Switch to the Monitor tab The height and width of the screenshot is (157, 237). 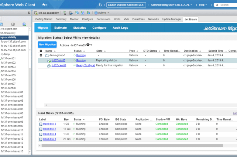(74, 19)
